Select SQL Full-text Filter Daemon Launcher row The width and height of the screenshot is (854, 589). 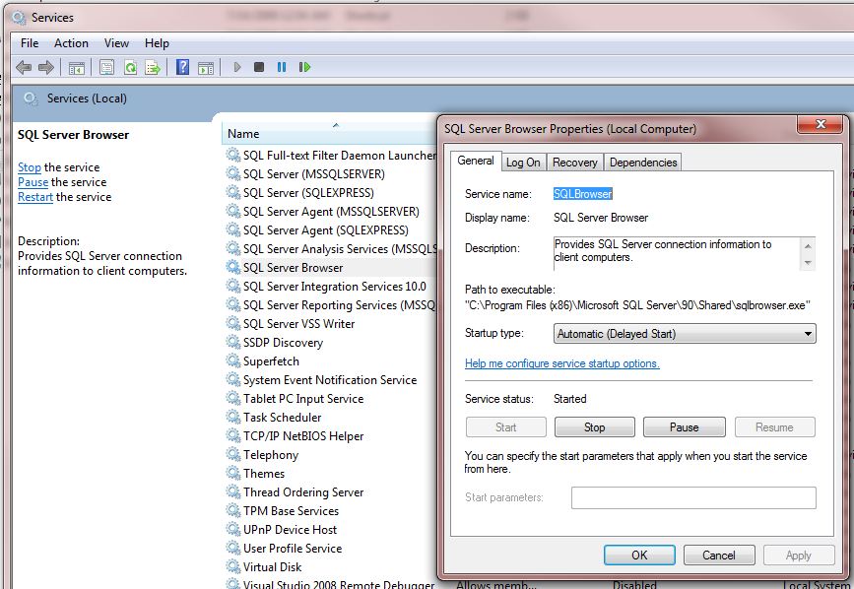point(331,156)
